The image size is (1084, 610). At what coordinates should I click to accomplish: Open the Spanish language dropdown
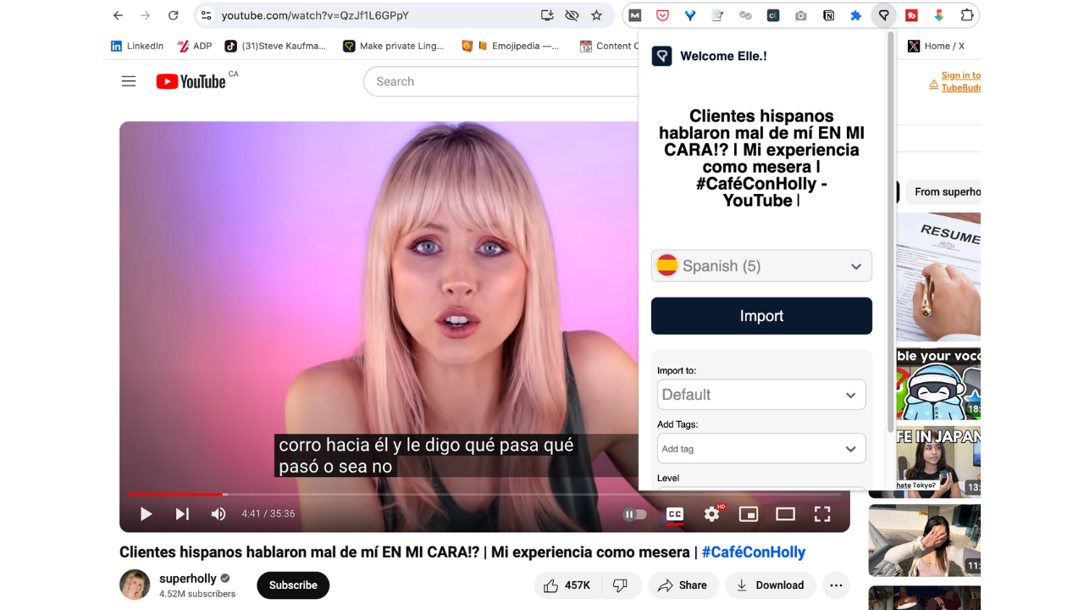click(x=761, y=266)
